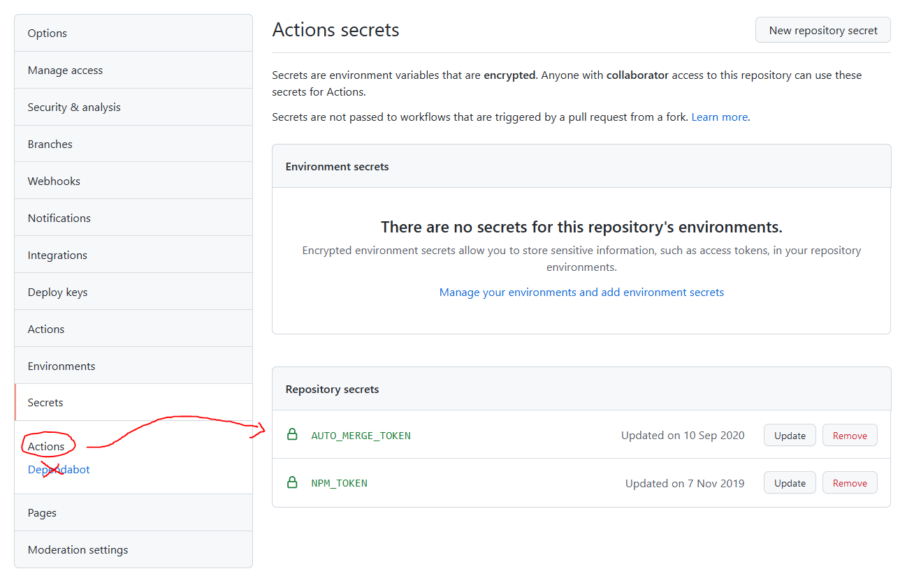
Task: Open the Webhooks settings
Action: [133, 181]
